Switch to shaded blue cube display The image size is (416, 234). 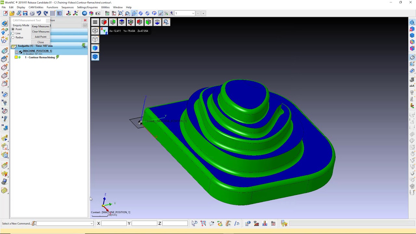click(x=95, y=48)
